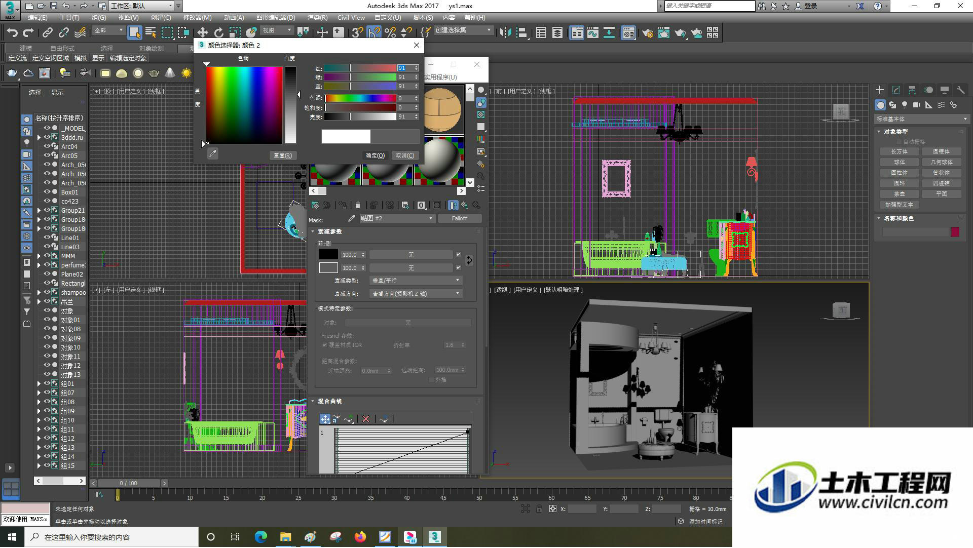Toggle the Angle Snap icon

coord(374,33)
